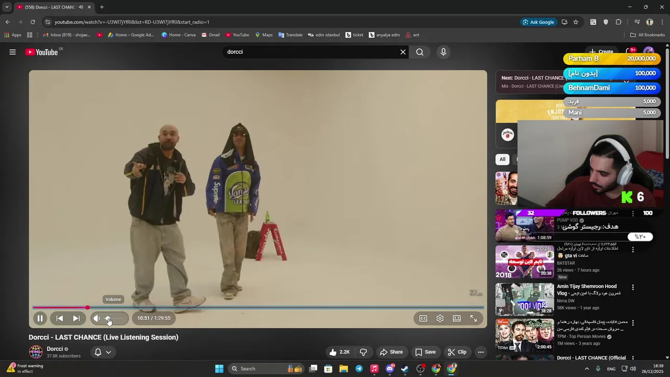Click the Nima DW channel name

[x=566, y=301]
